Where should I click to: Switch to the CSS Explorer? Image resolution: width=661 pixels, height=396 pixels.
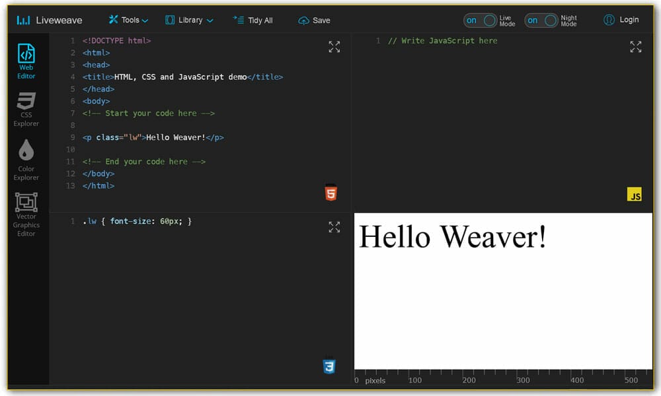tap(26, 109)
